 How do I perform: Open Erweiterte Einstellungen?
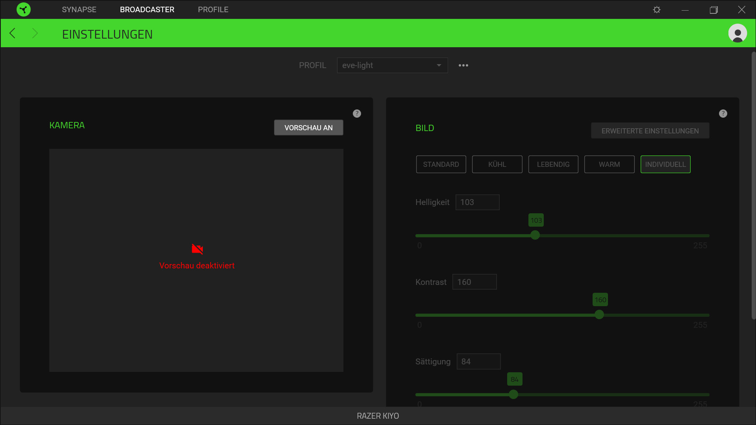pos(650,131)
